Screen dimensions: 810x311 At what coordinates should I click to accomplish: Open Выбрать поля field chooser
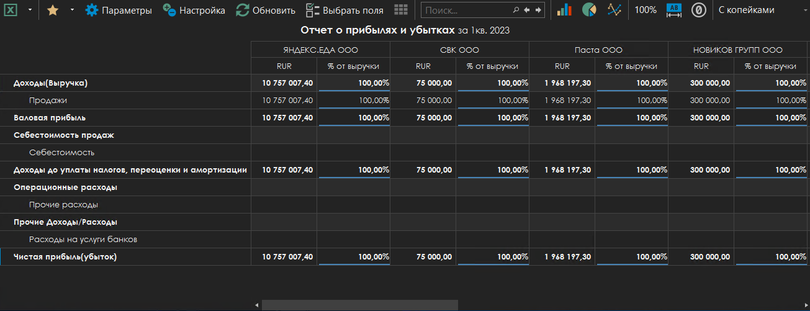(344, 10)
